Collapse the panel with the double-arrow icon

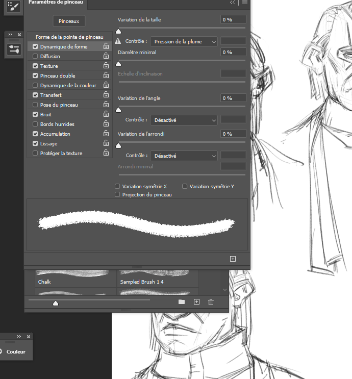233,3
